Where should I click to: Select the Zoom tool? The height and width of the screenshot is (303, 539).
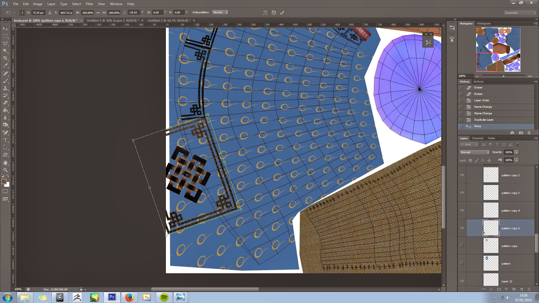coord(5,170)
